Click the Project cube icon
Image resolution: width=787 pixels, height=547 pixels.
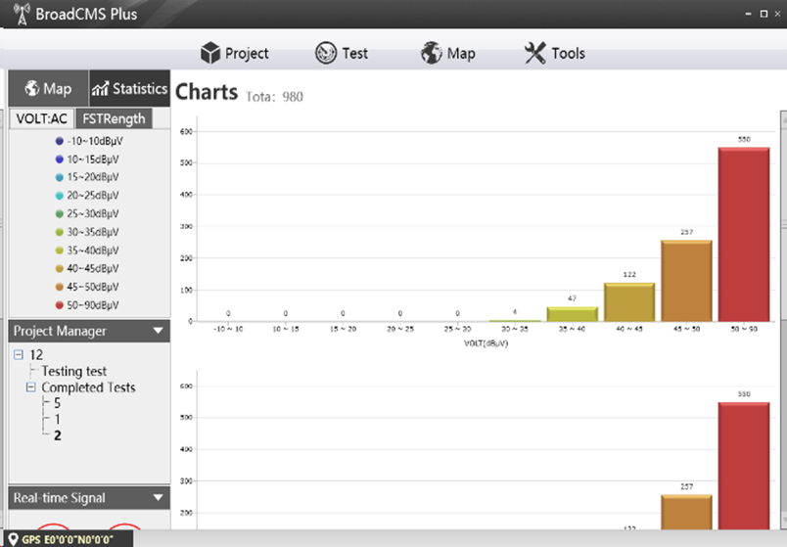click(209, 53)
